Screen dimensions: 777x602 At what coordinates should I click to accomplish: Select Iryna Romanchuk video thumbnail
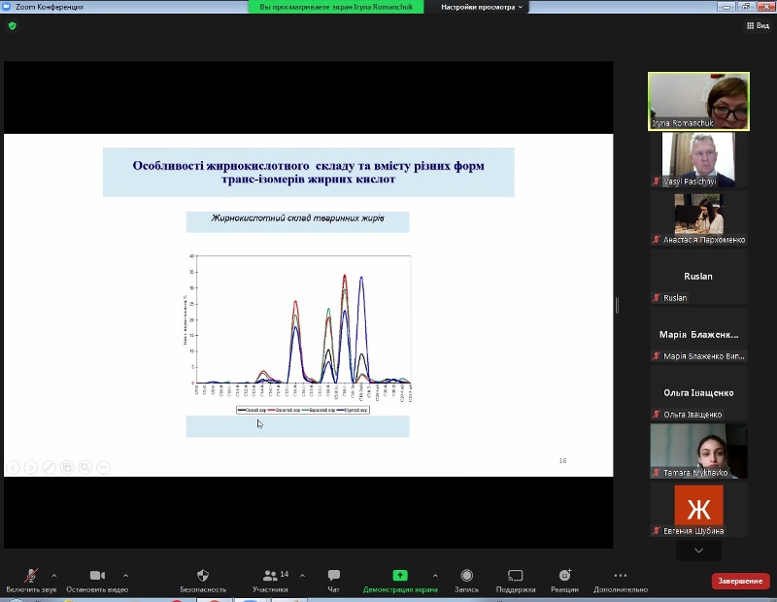(x=698, y=102)
